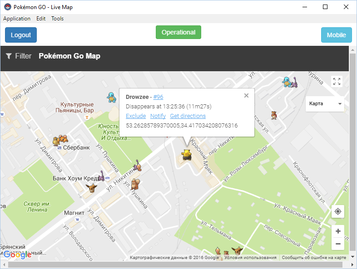Click Сообщить об ошибке на карте link
The height and width of the screenshot is (269, 357).
click(314, 257)
